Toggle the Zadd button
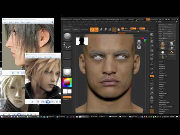 click(142, 28)
